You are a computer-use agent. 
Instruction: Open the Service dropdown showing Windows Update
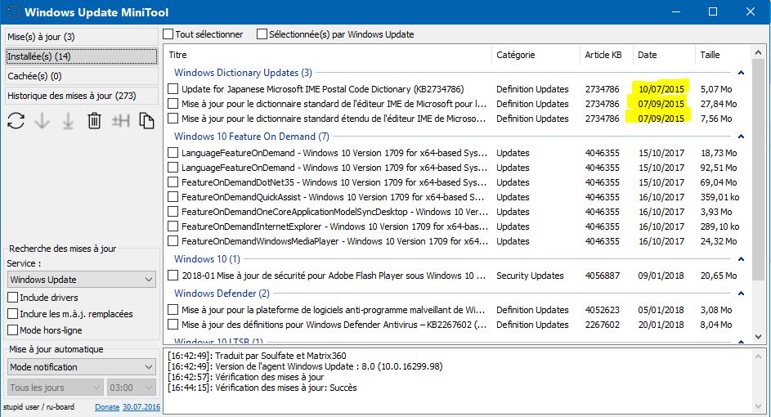pos(82,280)
